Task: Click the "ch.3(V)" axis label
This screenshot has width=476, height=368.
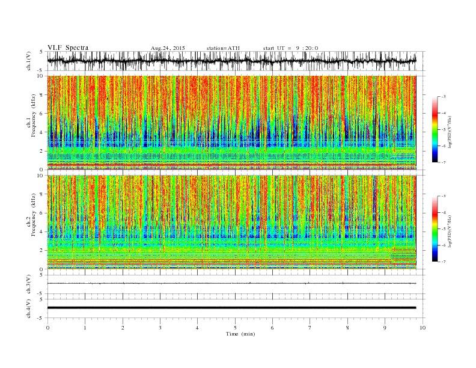Action: tap(29, 284)
